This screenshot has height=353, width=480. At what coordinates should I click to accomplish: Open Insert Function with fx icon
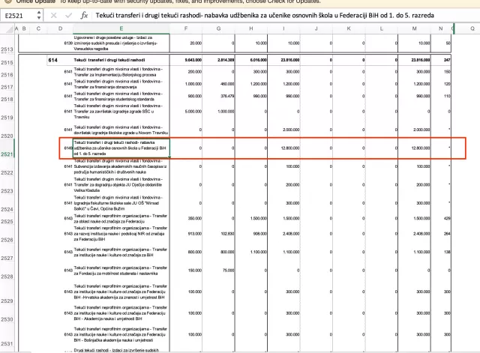pos(84,15)
